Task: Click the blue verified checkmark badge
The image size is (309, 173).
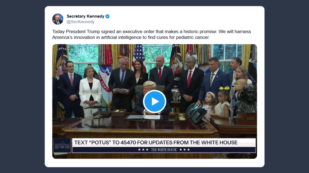Action: tap(107, 16)
